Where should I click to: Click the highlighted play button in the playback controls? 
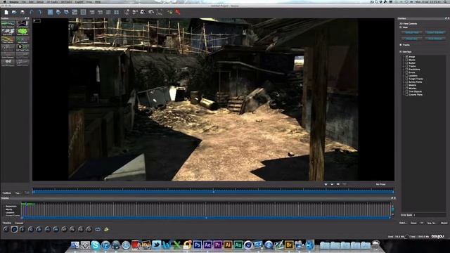(x=14, y=229)
